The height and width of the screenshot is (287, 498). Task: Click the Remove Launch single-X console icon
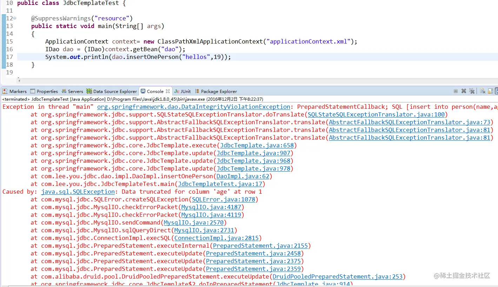click(x=464, y=91)
